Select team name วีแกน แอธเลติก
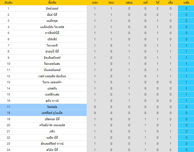This screenshot has height=152, width=194. pyautogui.click(x=52, y=82)
